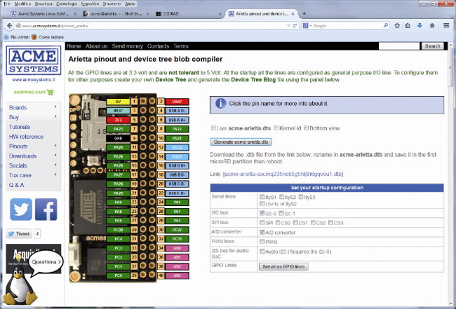Reload the page with the refresh icon
The height and width of the screenshot is (309, 456).
[x=295, y=25]
